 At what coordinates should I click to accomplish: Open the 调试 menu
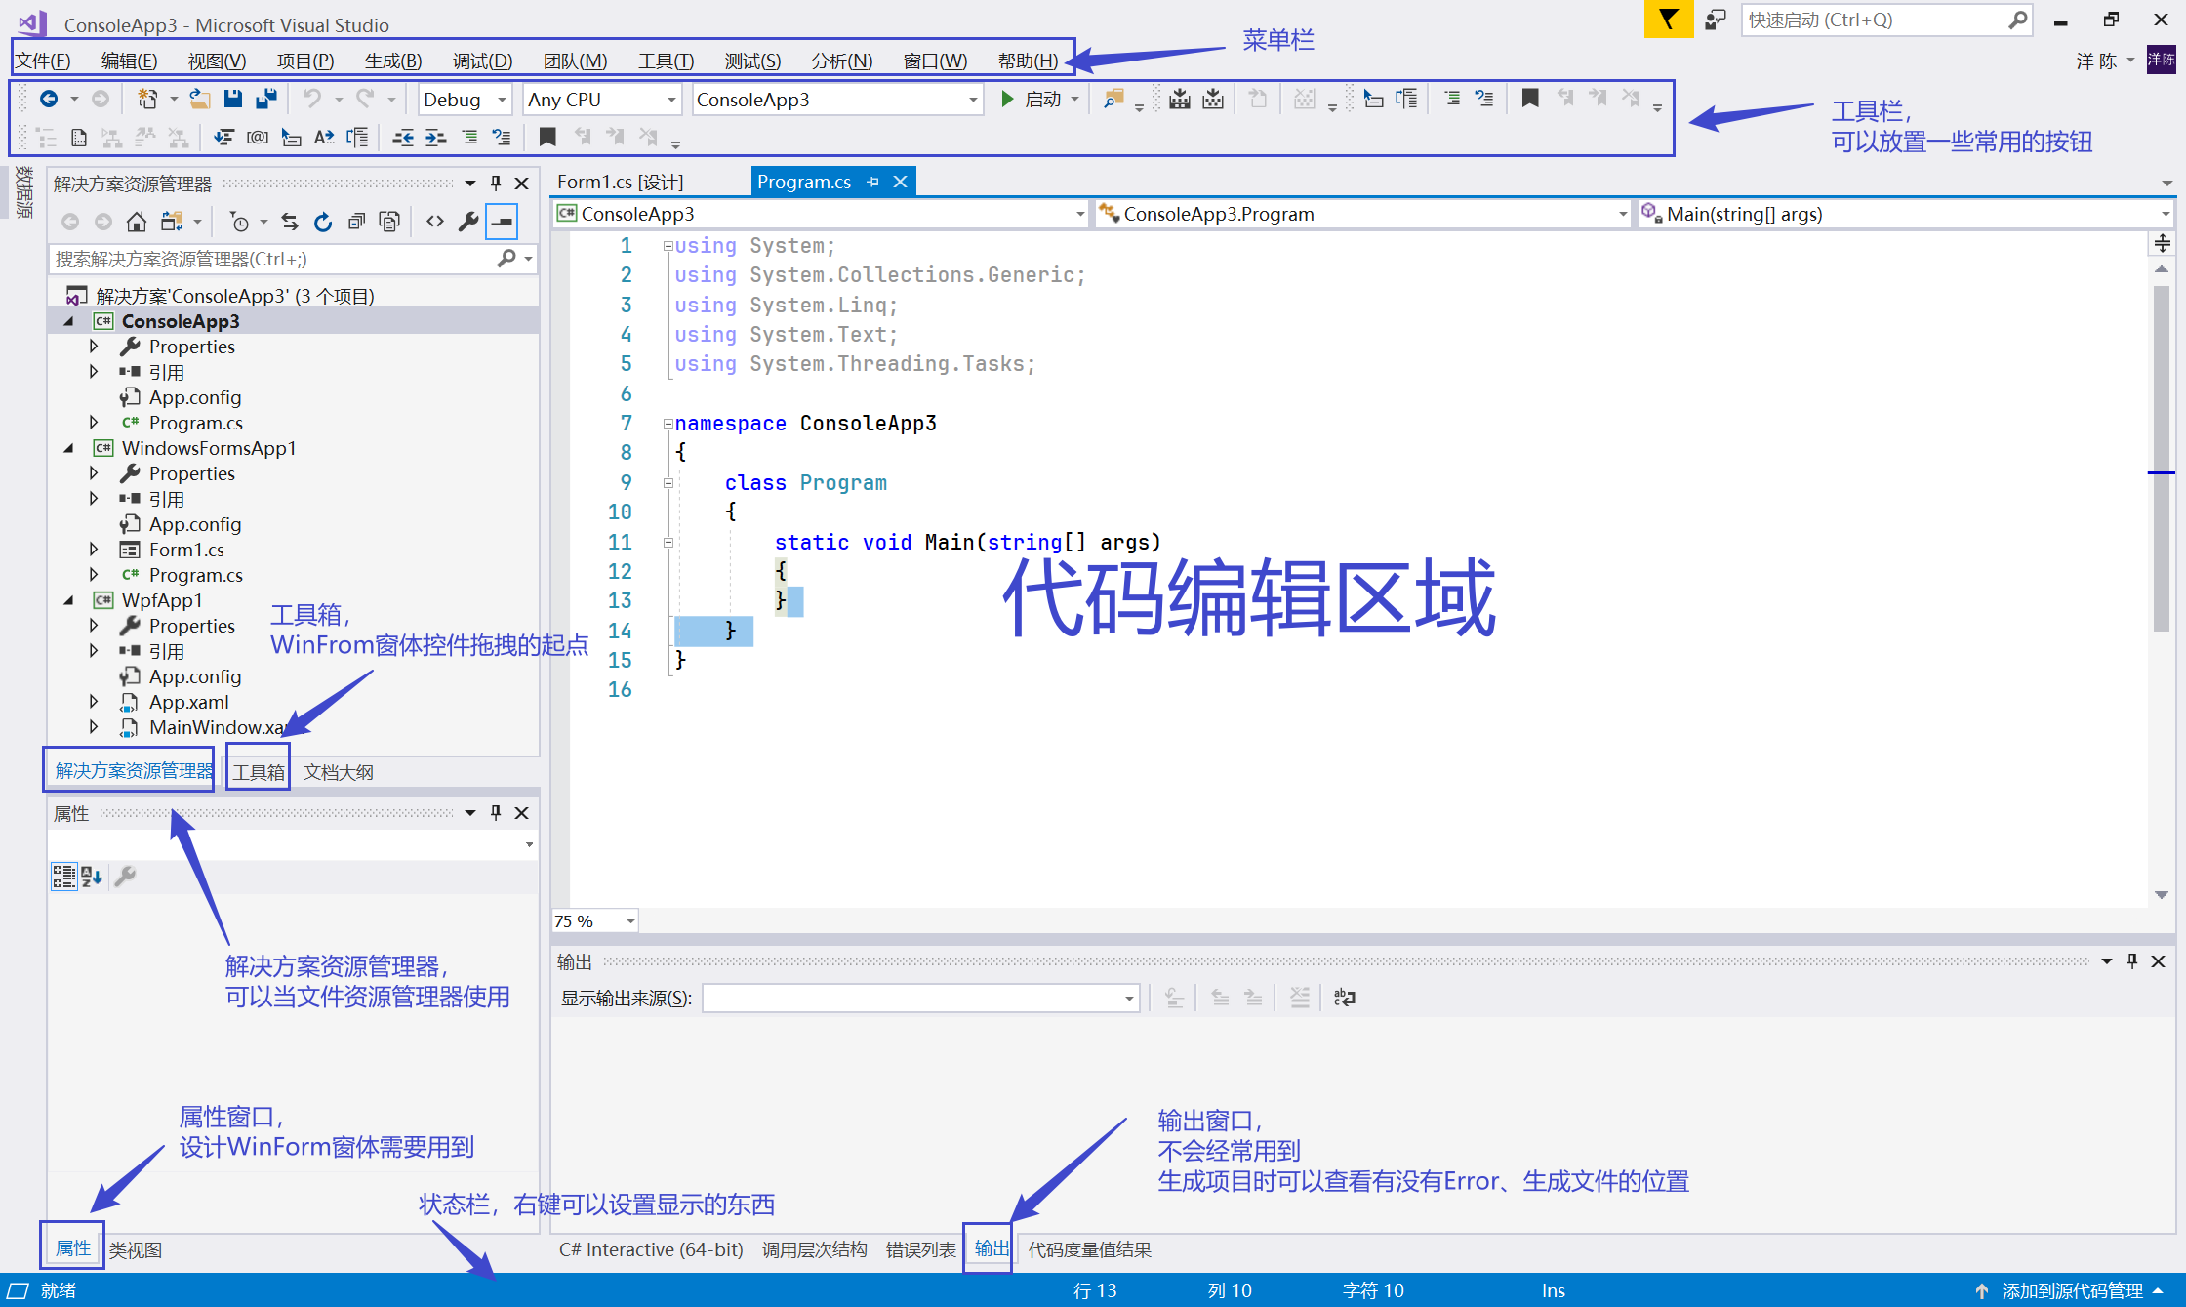482,61
